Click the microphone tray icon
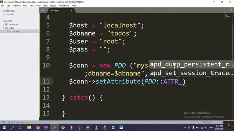Viewport: 234px width, 131px height. 193,128
